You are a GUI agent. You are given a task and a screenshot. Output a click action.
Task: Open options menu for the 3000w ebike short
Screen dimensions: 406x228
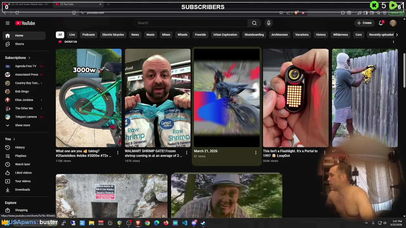118,153
